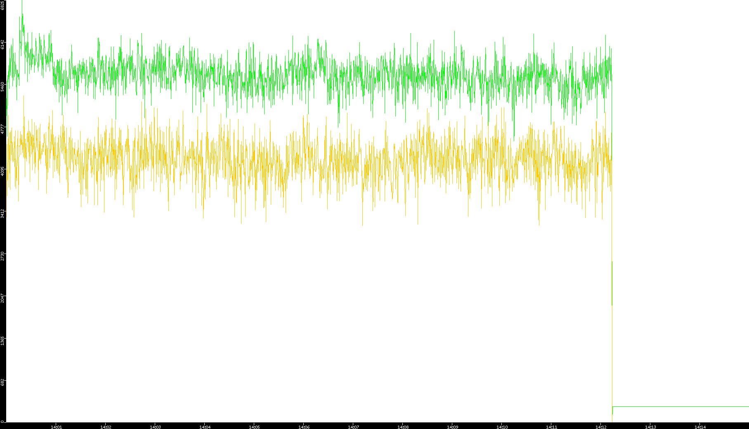This screenshot has height=429, width=749.
Task: Click the 14:01 time axis label
Action: [x=56, y=427]
